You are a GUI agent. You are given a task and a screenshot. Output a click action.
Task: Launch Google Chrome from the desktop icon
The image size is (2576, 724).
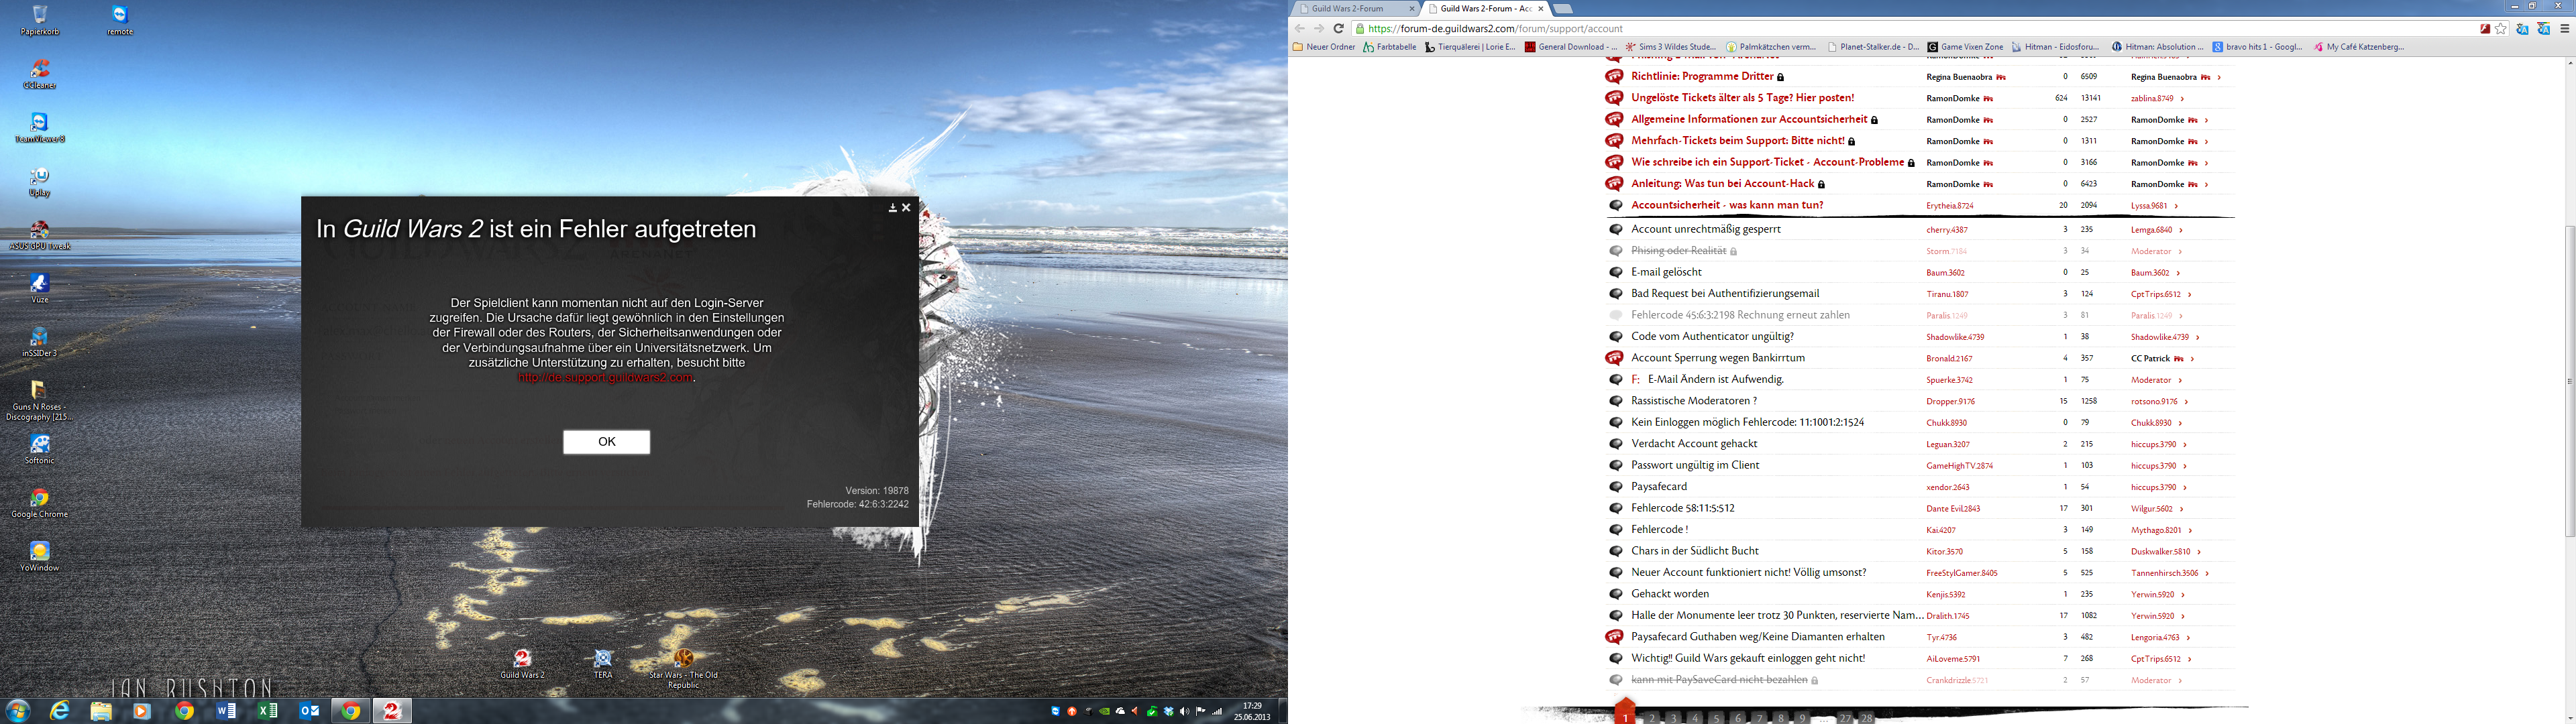[40, 503]
